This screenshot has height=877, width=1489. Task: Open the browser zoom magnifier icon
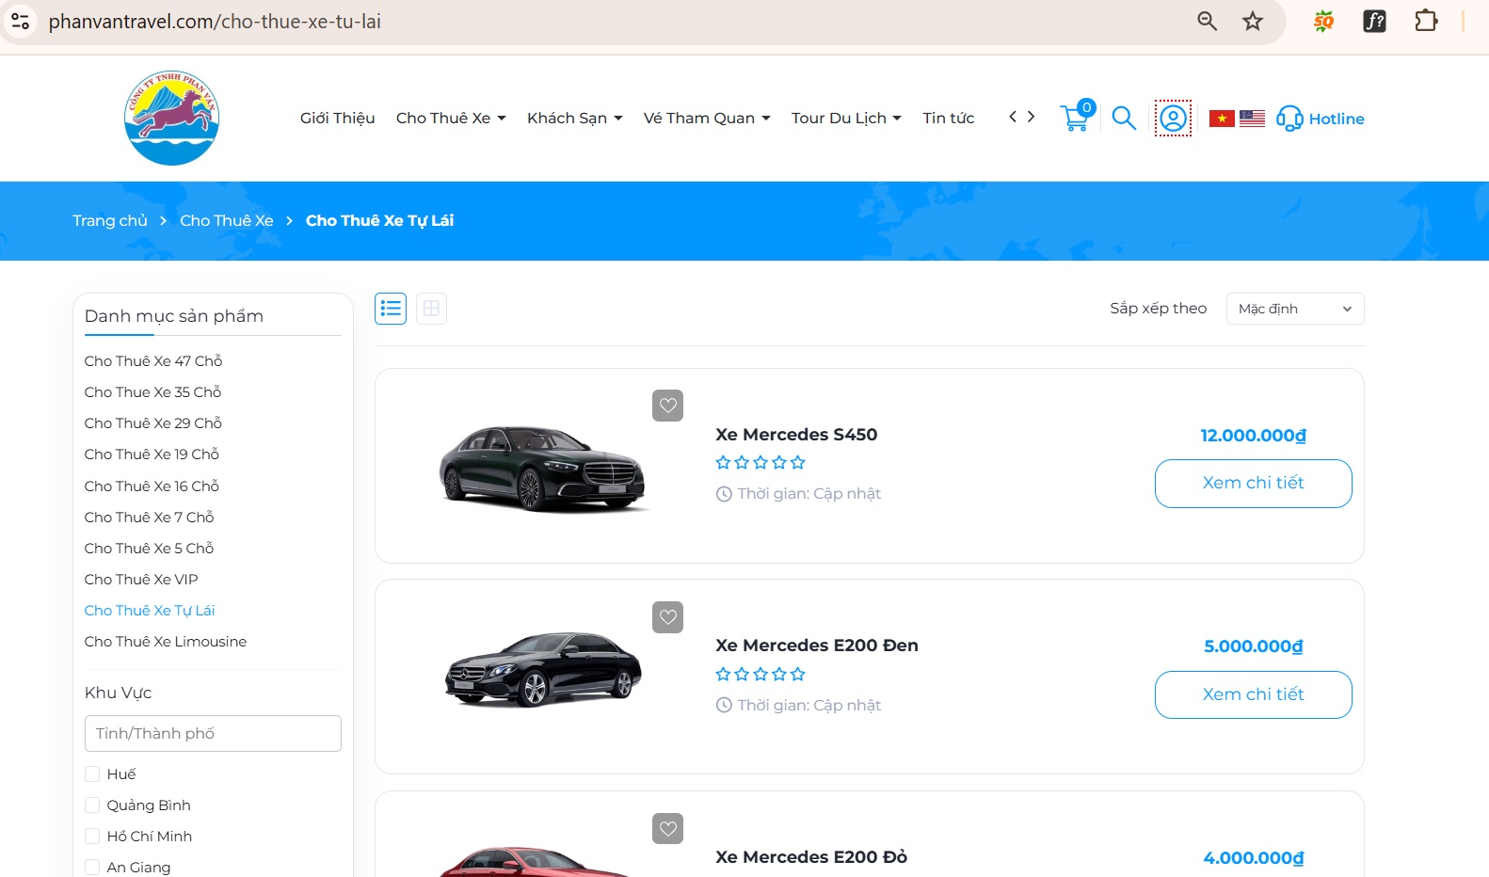pos(1207,21)
